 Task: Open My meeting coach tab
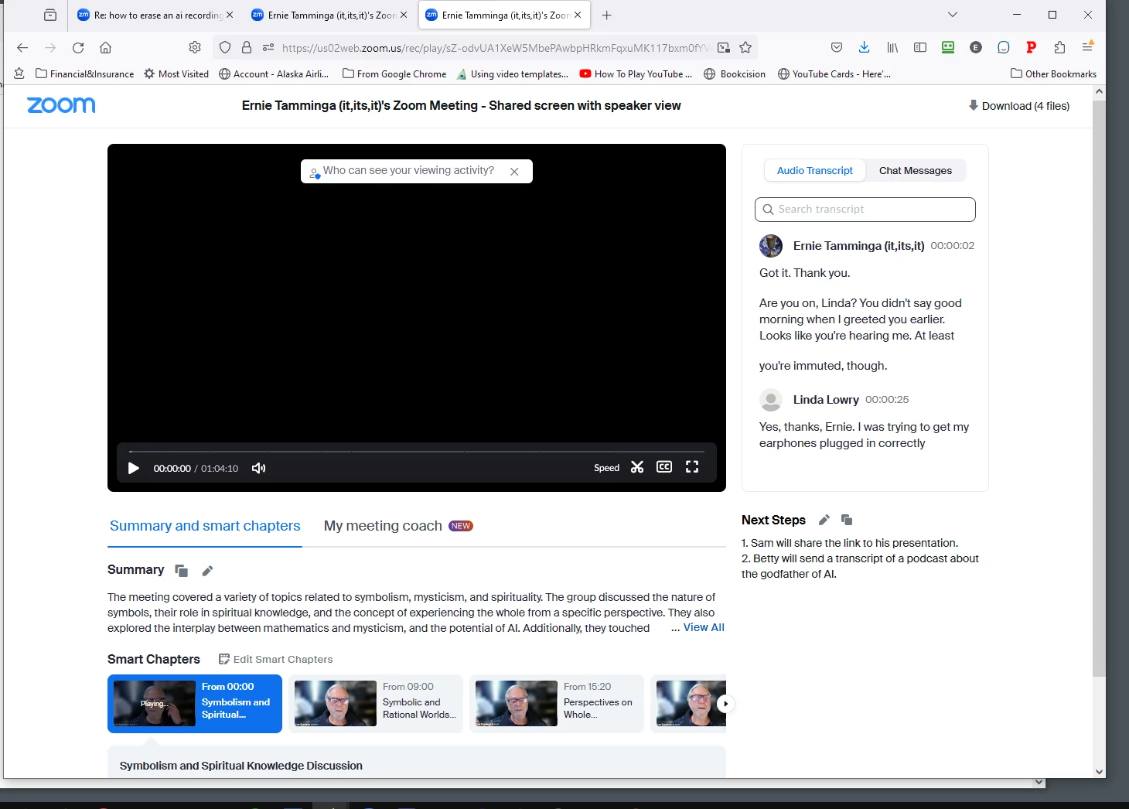398,526
